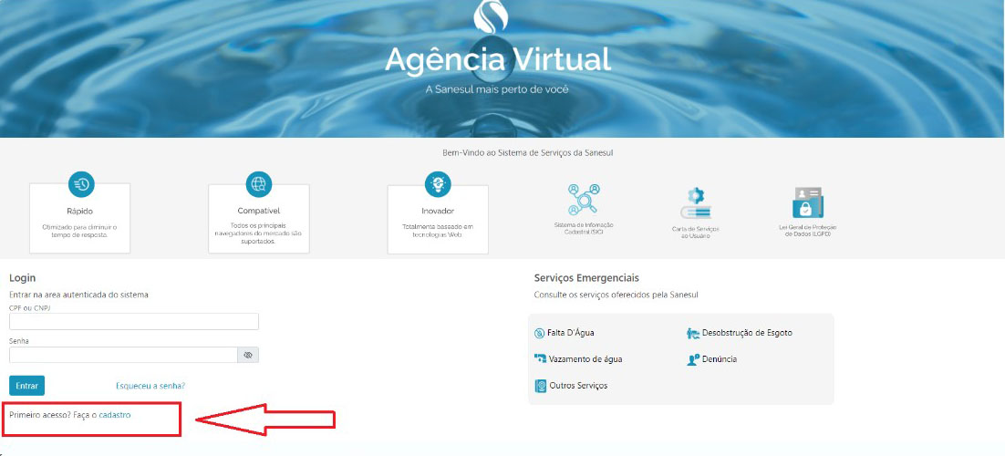This screenshot has height=456, width=1005.
Task: Select Denúncia service link
Action: [x=720, y=360]
